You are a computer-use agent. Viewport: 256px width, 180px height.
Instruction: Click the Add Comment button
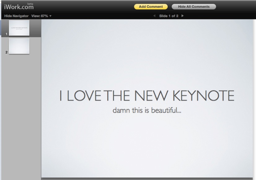[151, 7]
